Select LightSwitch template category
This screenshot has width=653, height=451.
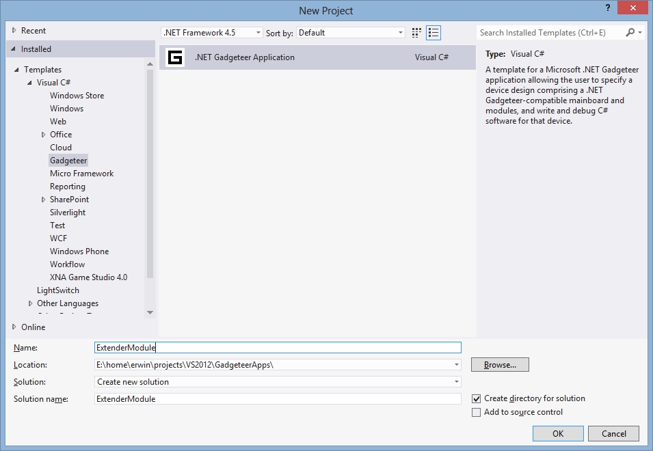tap(58, 290)
